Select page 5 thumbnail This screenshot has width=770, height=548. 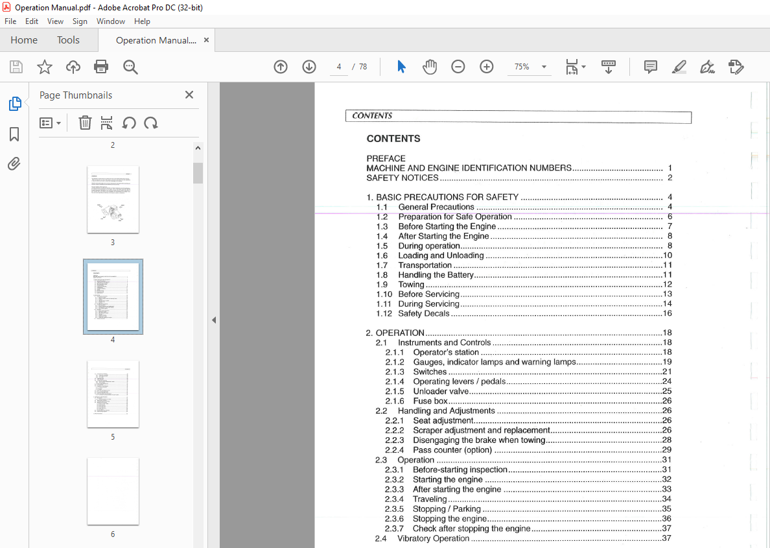(113, 394)
